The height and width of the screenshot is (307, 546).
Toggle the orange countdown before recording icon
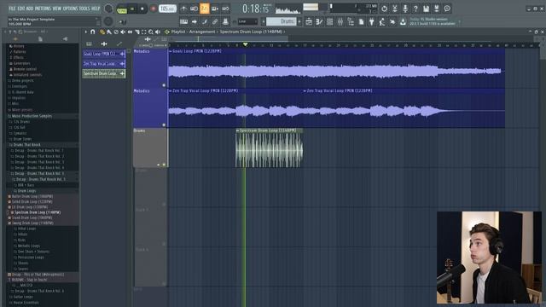[205, 9]
